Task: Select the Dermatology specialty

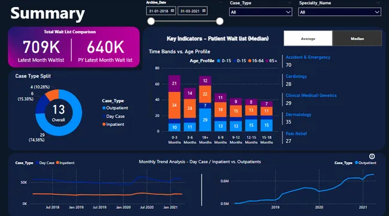Action: tap(298, 115)
